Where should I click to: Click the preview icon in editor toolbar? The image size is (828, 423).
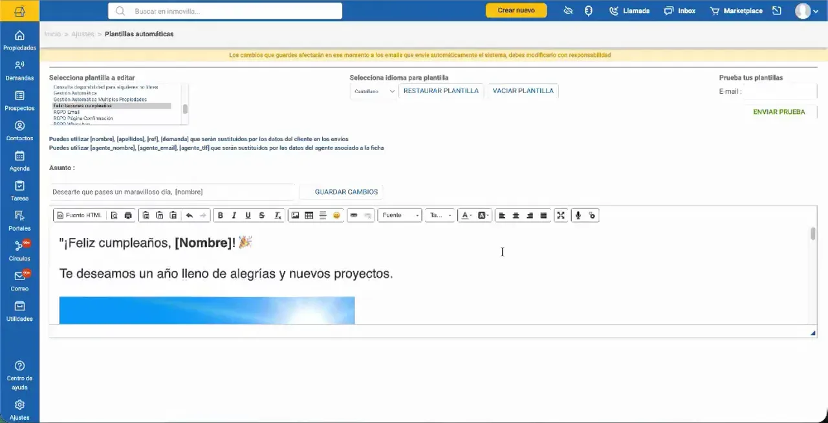114,215
